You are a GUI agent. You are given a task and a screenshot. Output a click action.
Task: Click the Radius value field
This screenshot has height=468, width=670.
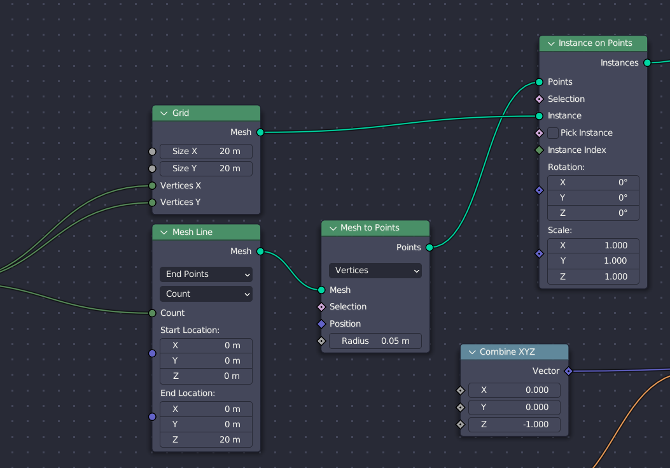(x=375, y=341)
